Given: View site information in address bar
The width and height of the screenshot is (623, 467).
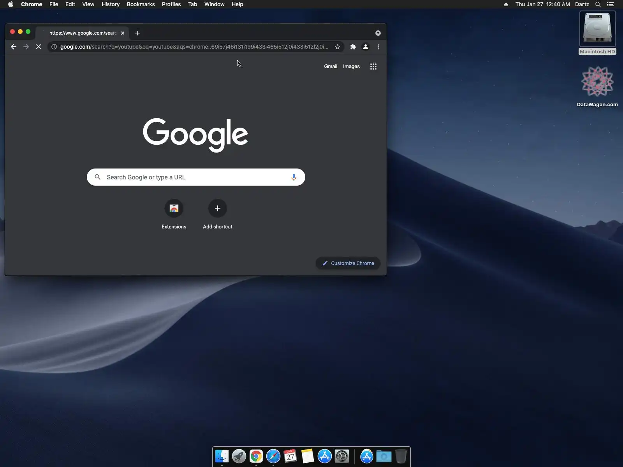Looking at the screenshot, I should (x=54, y=47).
